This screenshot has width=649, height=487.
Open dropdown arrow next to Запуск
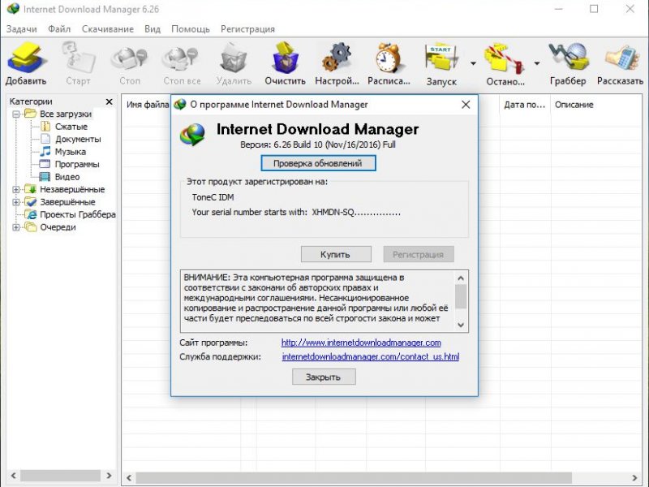[x=473, y=62]
